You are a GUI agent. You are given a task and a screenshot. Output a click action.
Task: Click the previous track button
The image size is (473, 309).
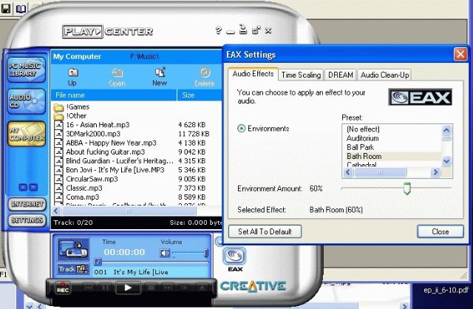coord(89,288)
